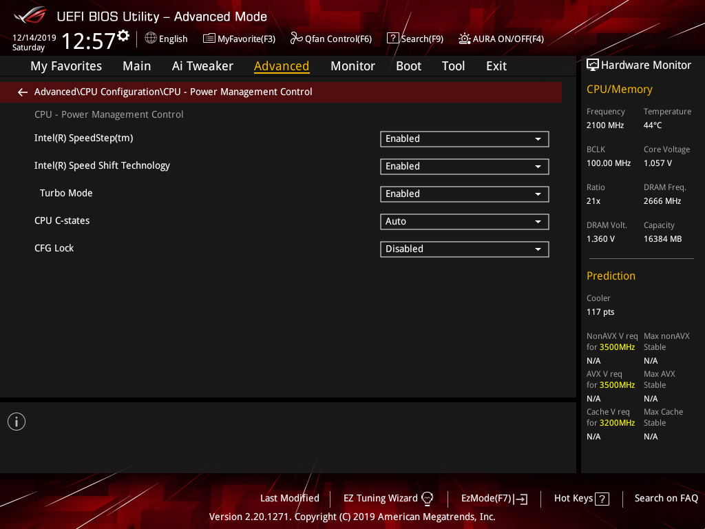The height and width of the screenshot is (529, 705).
Task: Click the CPU - Power Management Control heading
Action: [x=109, y=114]
